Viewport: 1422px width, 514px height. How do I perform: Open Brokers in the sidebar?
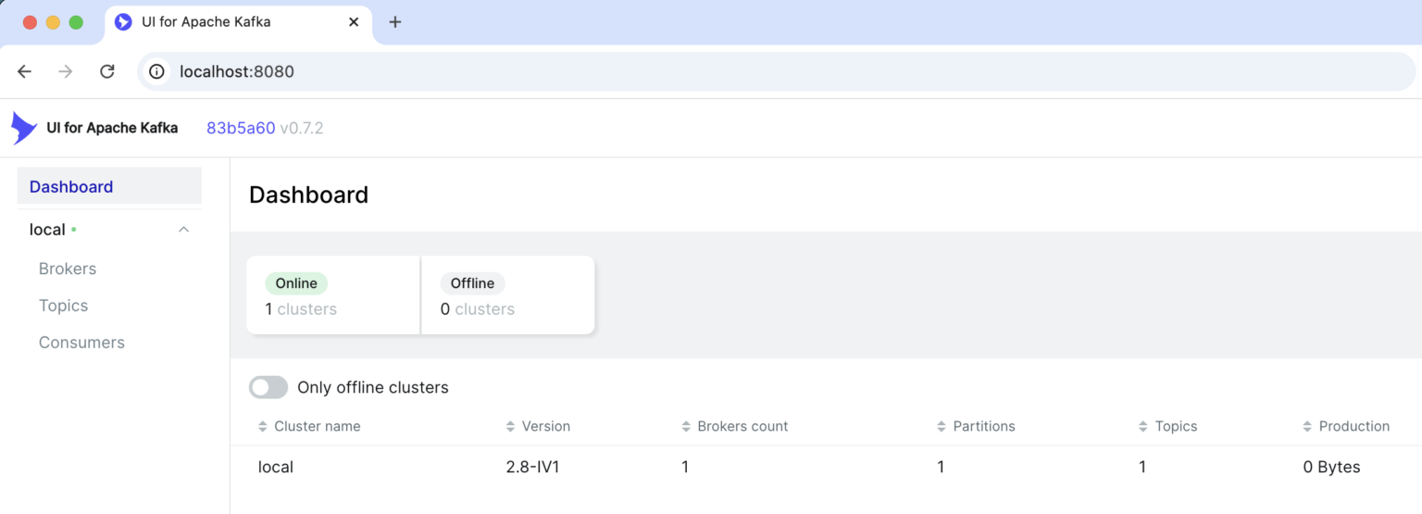click(68, 269)
